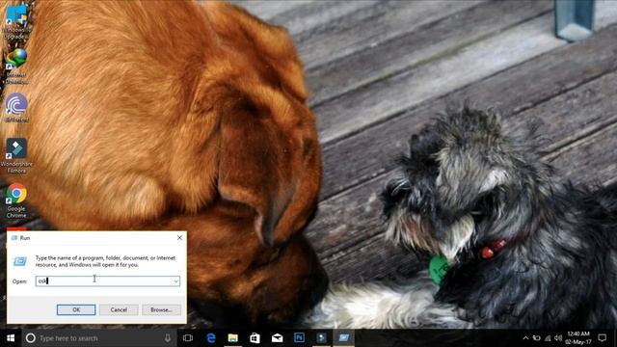Screen dimensions: 617x347
Task: Click the Run taskbar button
Action: point(344,338)
